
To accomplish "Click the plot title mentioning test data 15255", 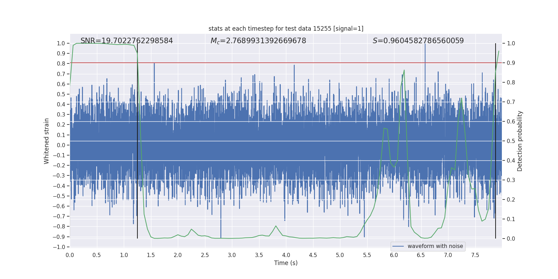I will pos(286,29).
